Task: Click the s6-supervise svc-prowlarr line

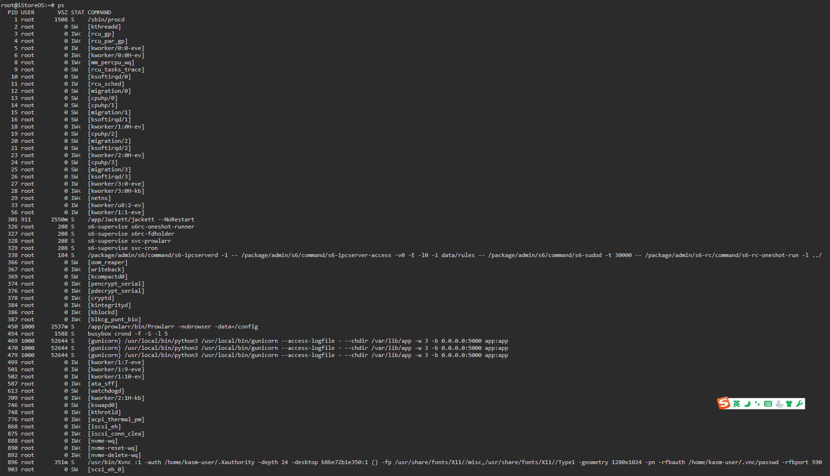Action: [129, 241]
